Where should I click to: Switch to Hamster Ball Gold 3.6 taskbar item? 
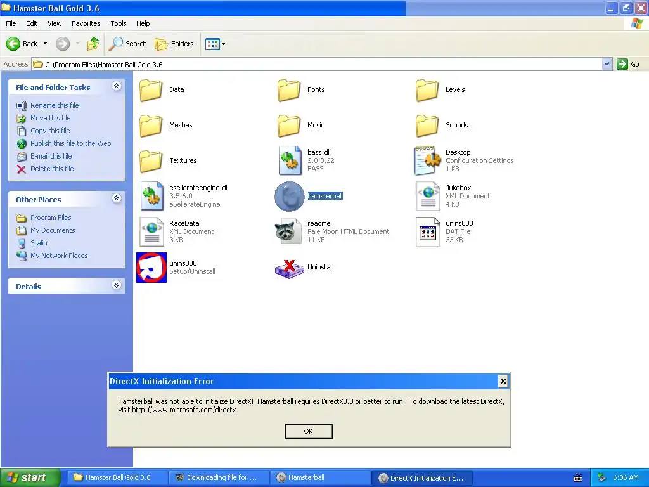(x=117, y=477)
